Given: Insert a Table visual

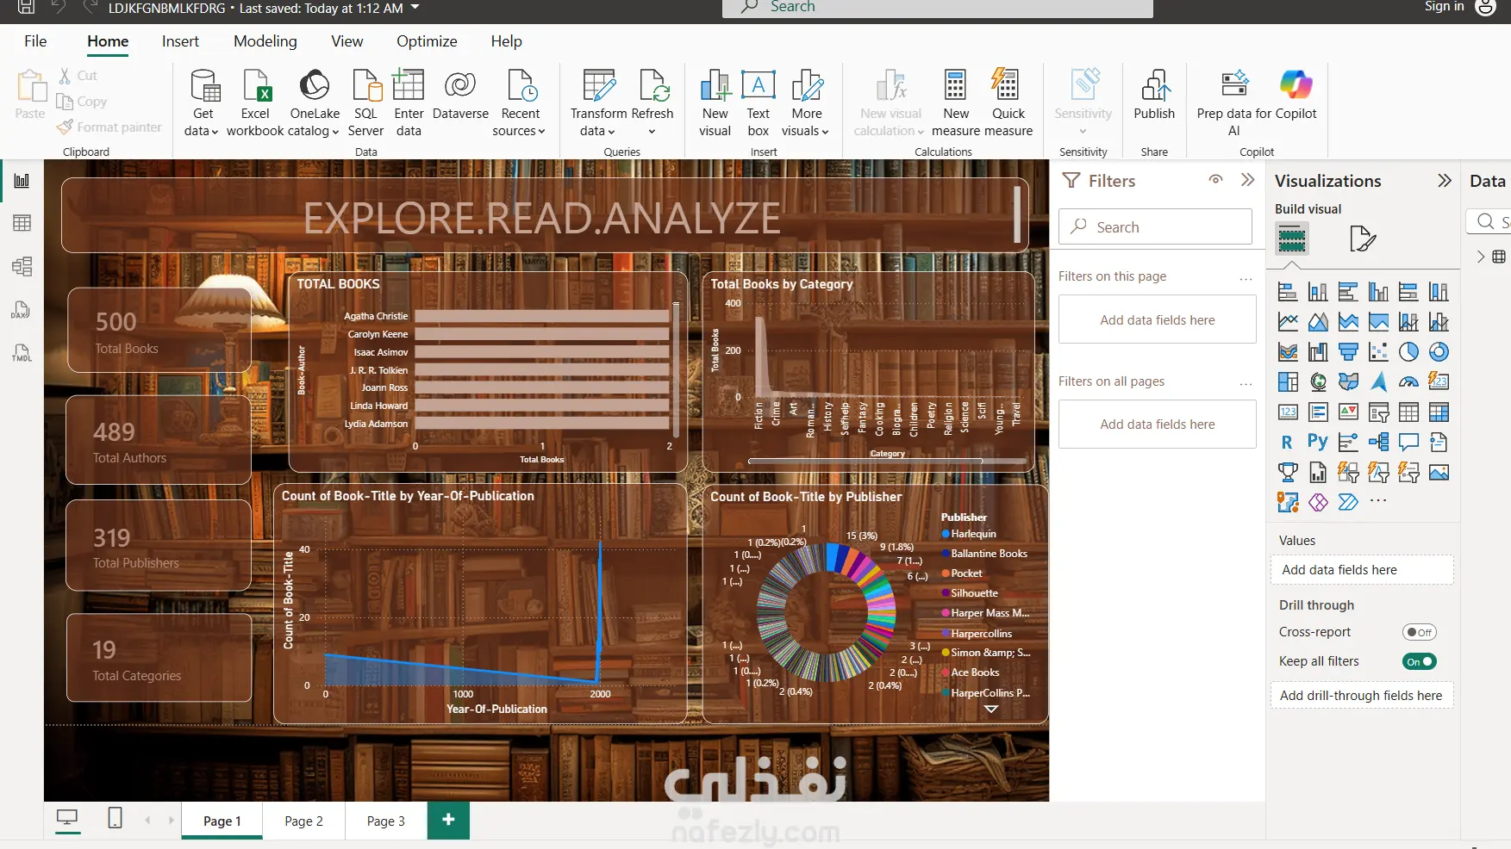Looking at the screenshot, I should (x=1408, y=412).
